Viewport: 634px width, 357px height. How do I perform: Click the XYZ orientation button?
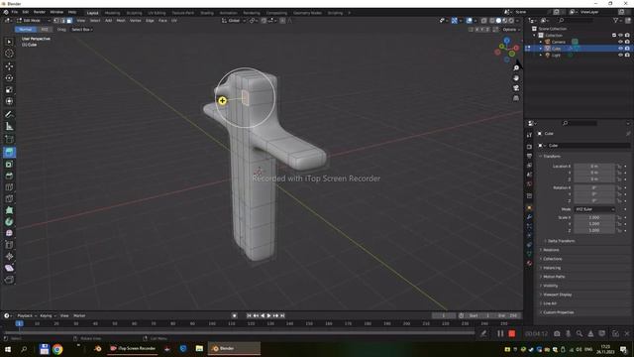point(45,29)
